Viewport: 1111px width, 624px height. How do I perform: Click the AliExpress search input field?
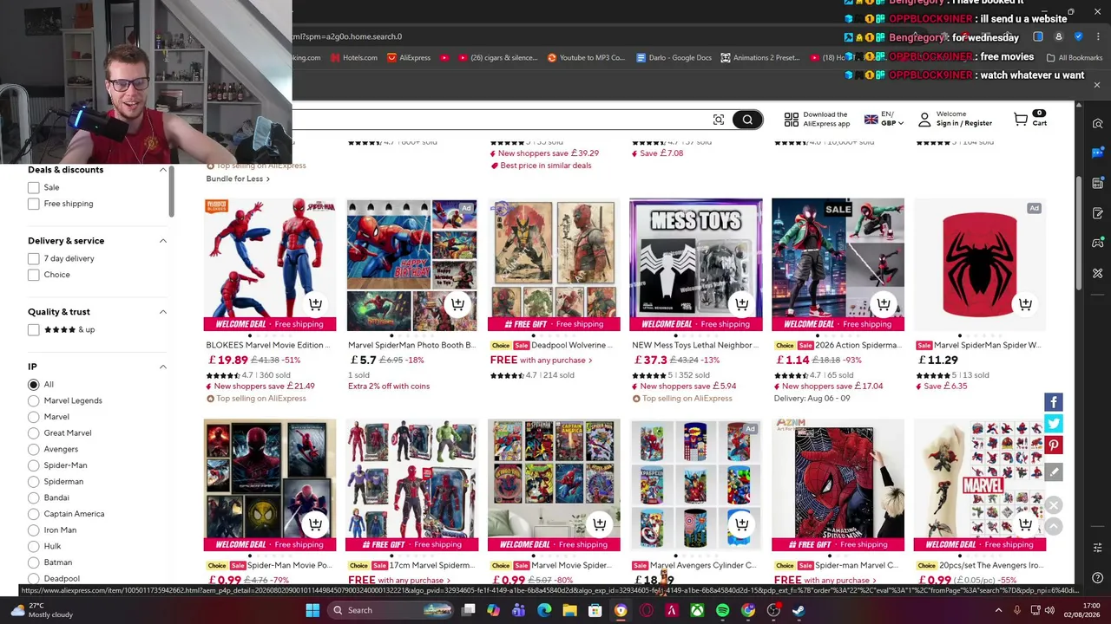[499, 120]
